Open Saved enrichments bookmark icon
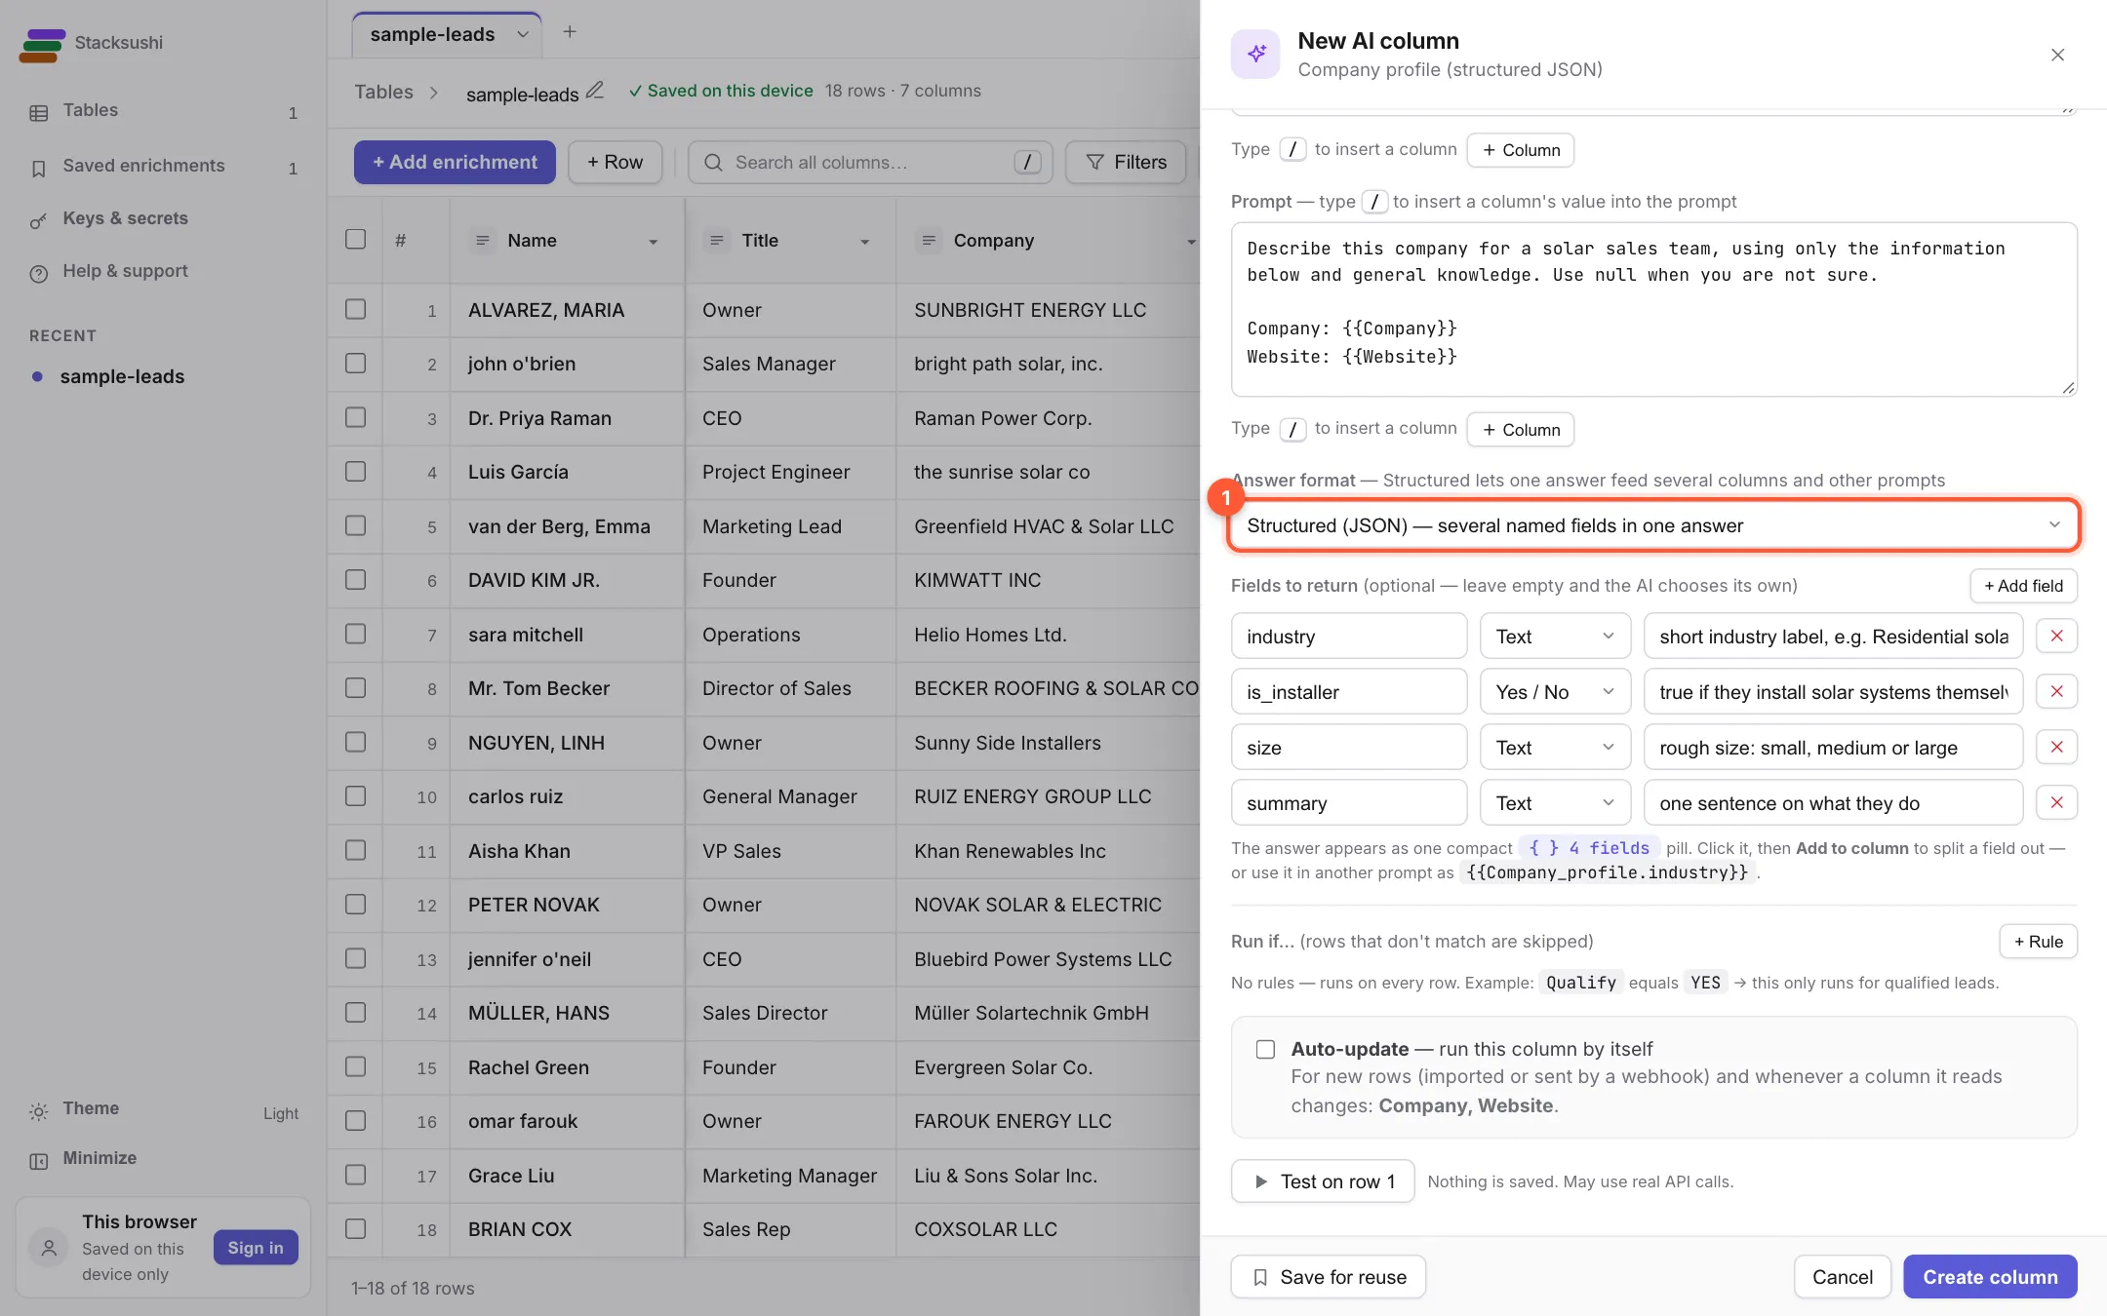 click(x=38, y=168)
